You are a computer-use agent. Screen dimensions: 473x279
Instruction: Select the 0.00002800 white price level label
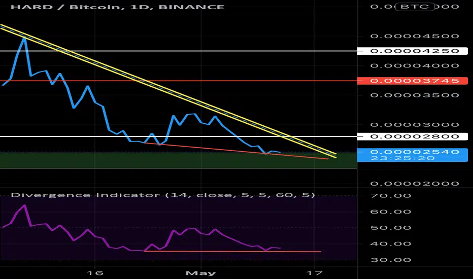pyautogui.click(x=413, y=136)
